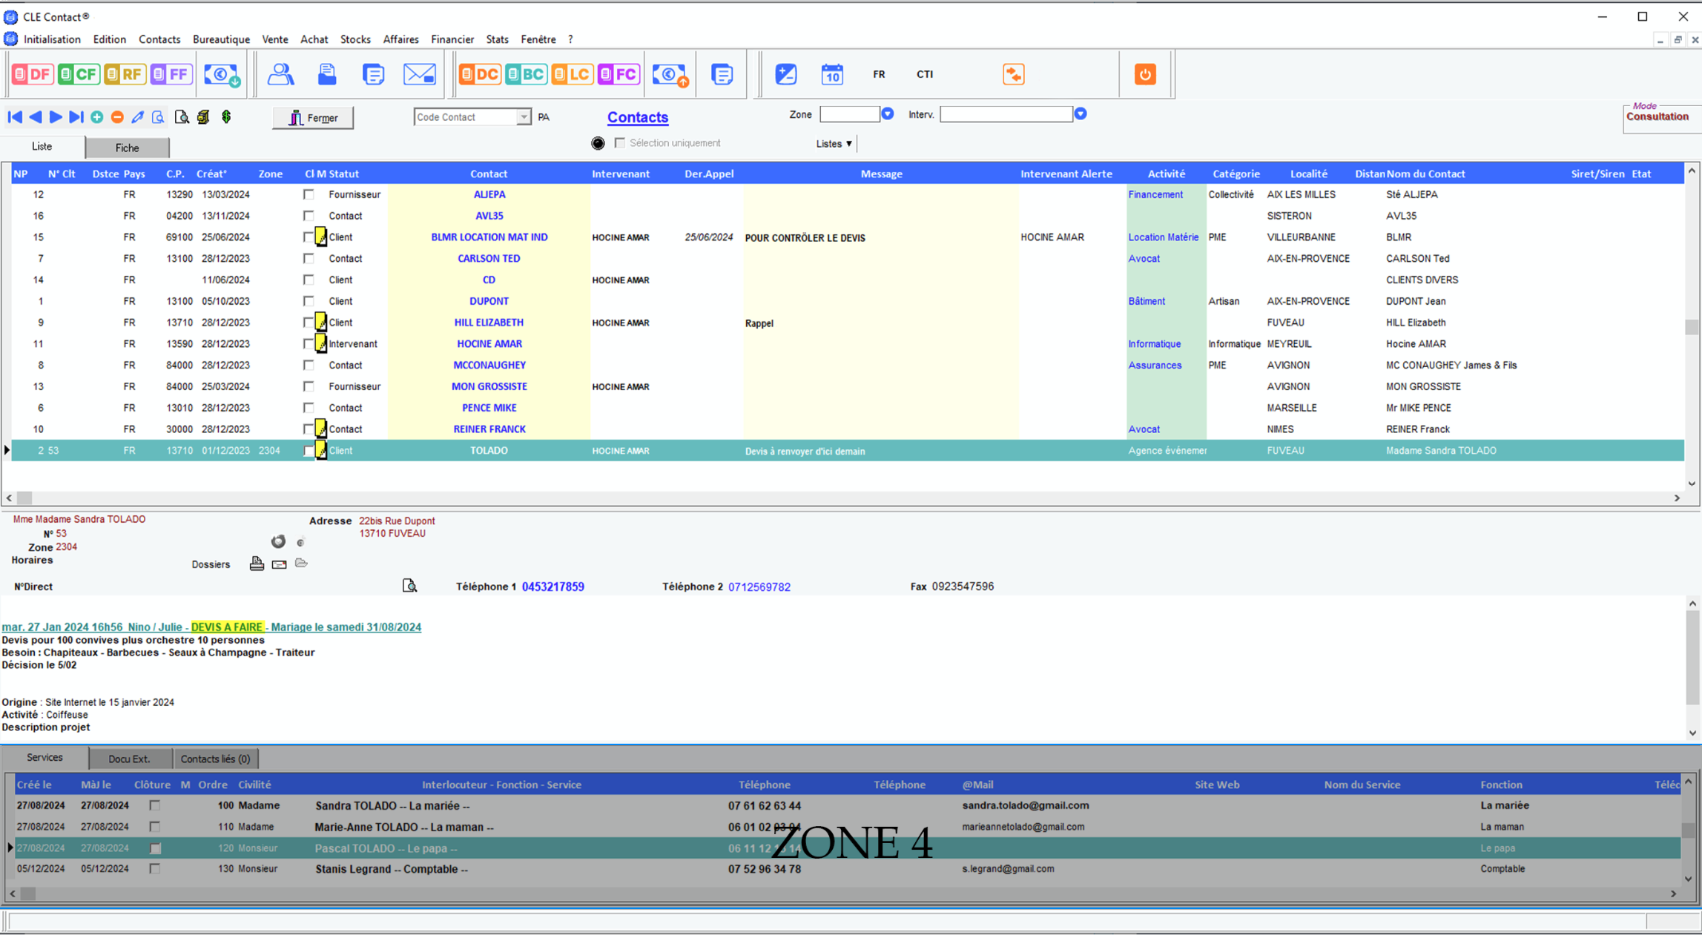
Task: Select the HILL ELIZABETH contact row
Action: click(x=847, y=323)
